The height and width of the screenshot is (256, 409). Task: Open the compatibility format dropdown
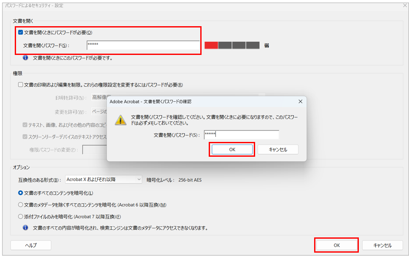(104, 180)
